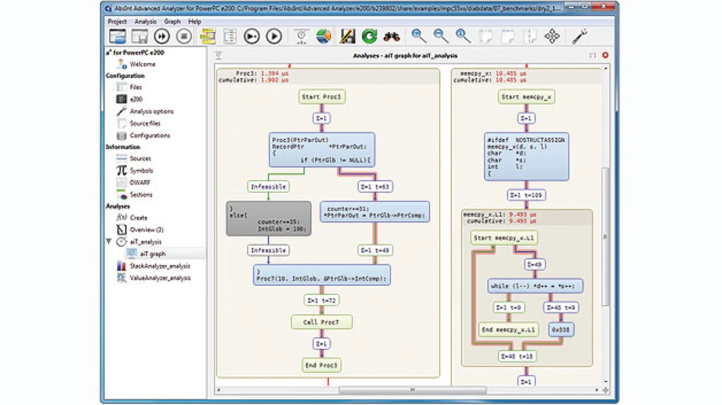Click the zoom 1:1 magnifier icon
The height and width of the screenshot is (405, 722).
tap(463, 37)
